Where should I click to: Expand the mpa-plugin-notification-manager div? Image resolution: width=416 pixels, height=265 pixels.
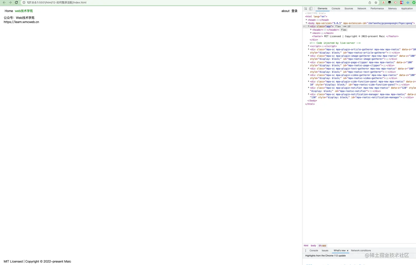click(x=308, y=94)
